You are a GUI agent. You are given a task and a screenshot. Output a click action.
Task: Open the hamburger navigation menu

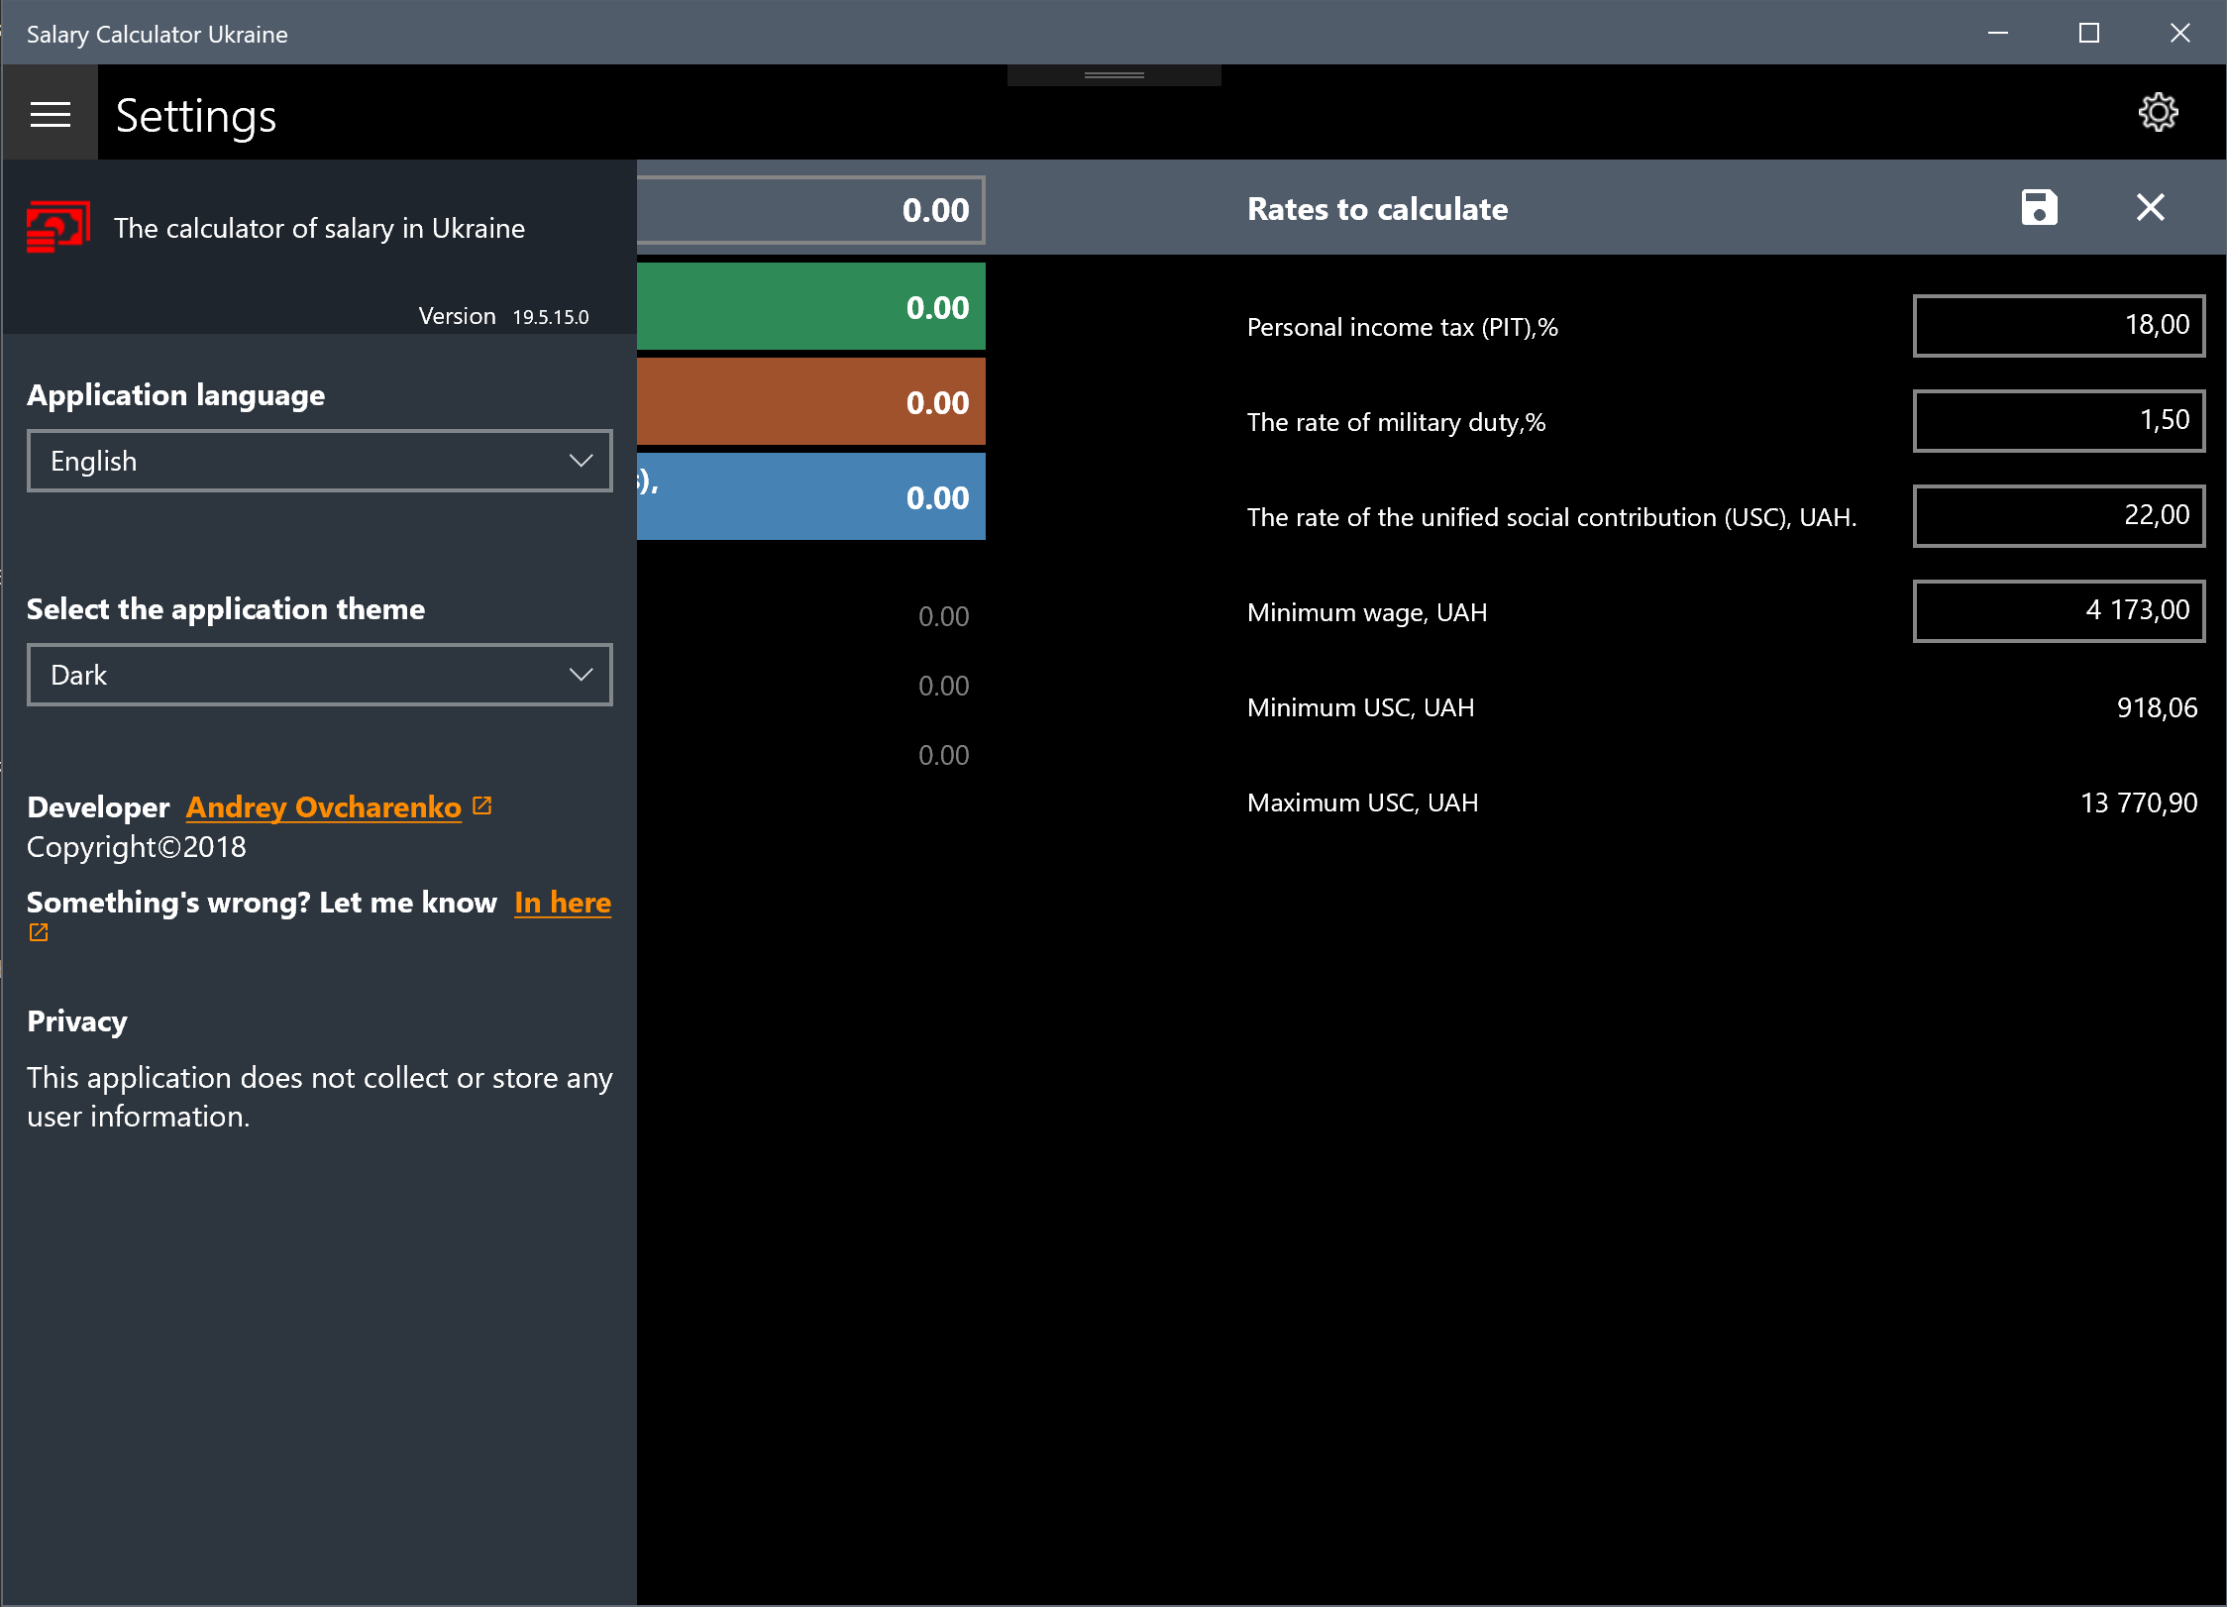pyautogui.click(x=50, y=115)
